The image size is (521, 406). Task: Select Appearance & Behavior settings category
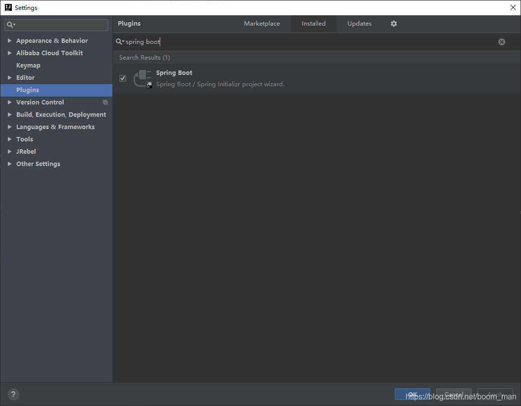tap(52, 40)
